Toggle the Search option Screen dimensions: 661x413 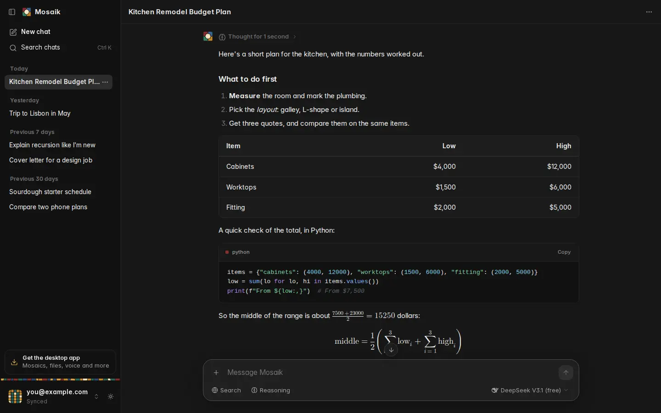pos(226,391)
